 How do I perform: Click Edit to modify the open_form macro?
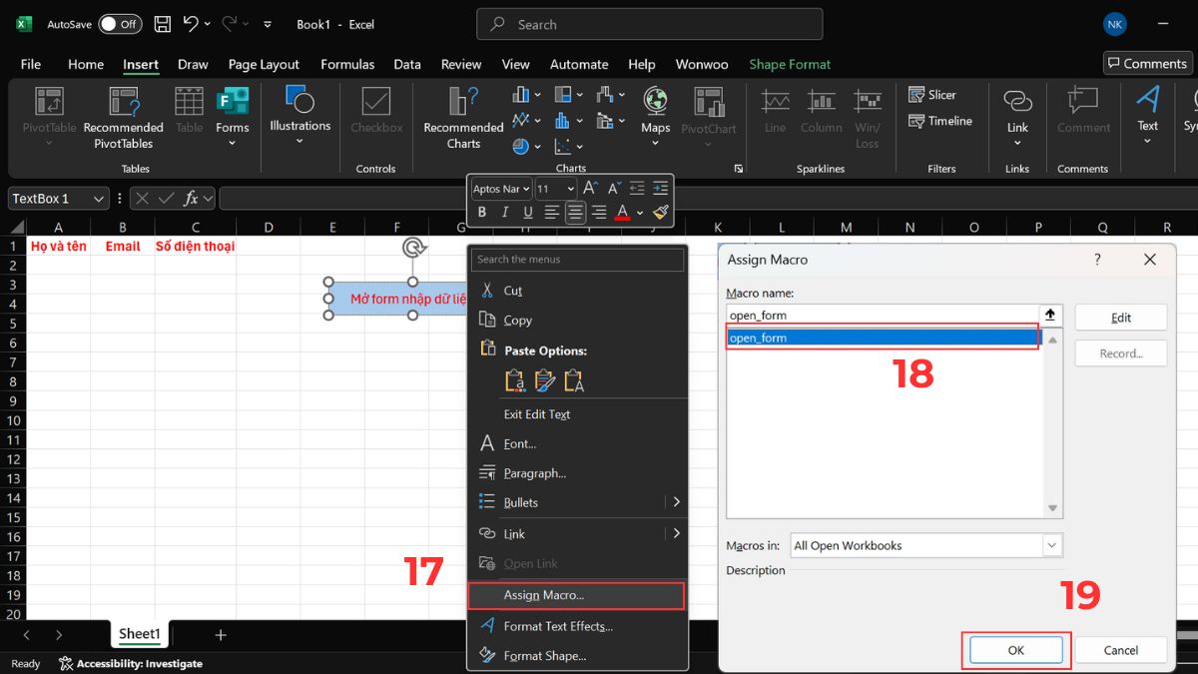pos(1120,317)
